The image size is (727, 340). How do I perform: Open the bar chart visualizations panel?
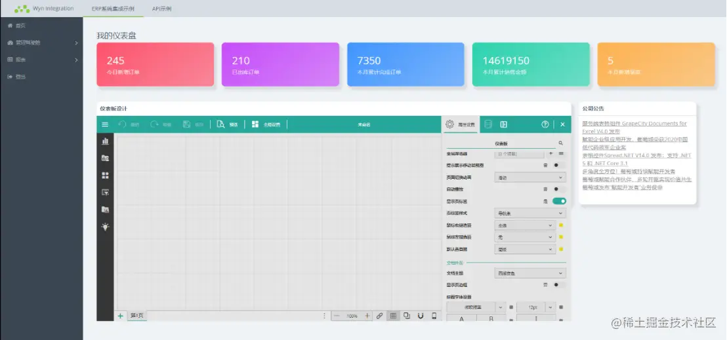(105, 141)
